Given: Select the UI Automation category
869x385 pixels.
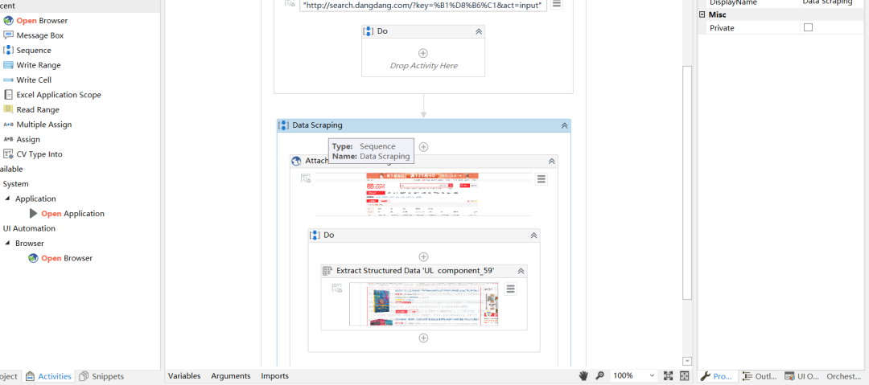Looking at the screenshot, I should (29, 228).
